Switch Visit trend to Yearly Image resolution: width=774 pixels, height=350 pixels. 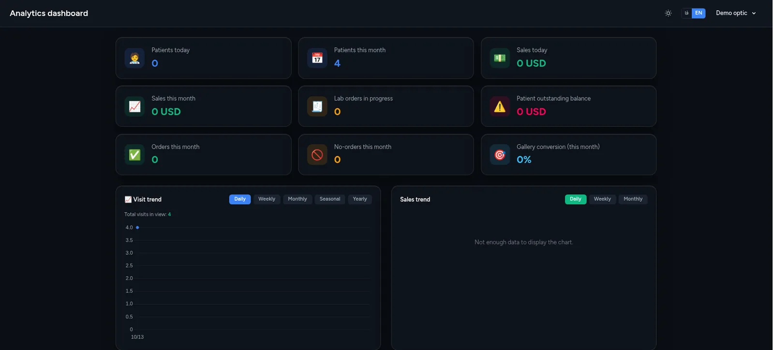click(x=360, y=199)
